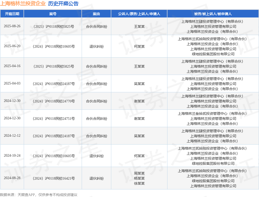Click the date 2025-08-26

(12, 26)
